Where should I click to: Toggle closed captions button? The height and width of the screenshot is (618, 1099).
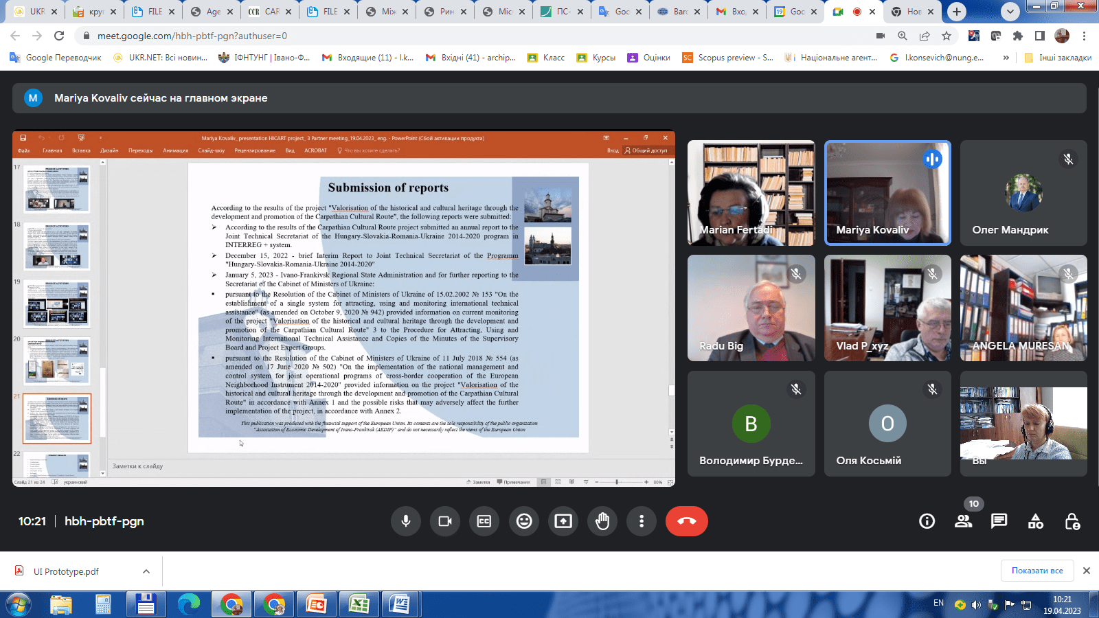(x=484, y=521)
